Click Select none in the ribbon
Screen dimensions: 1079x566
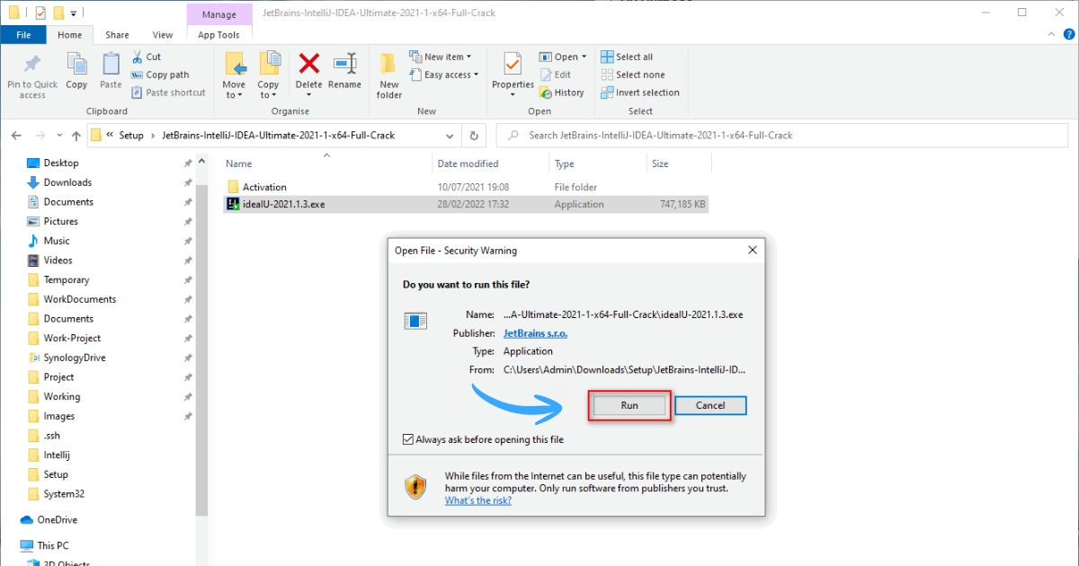coord(633,75)
